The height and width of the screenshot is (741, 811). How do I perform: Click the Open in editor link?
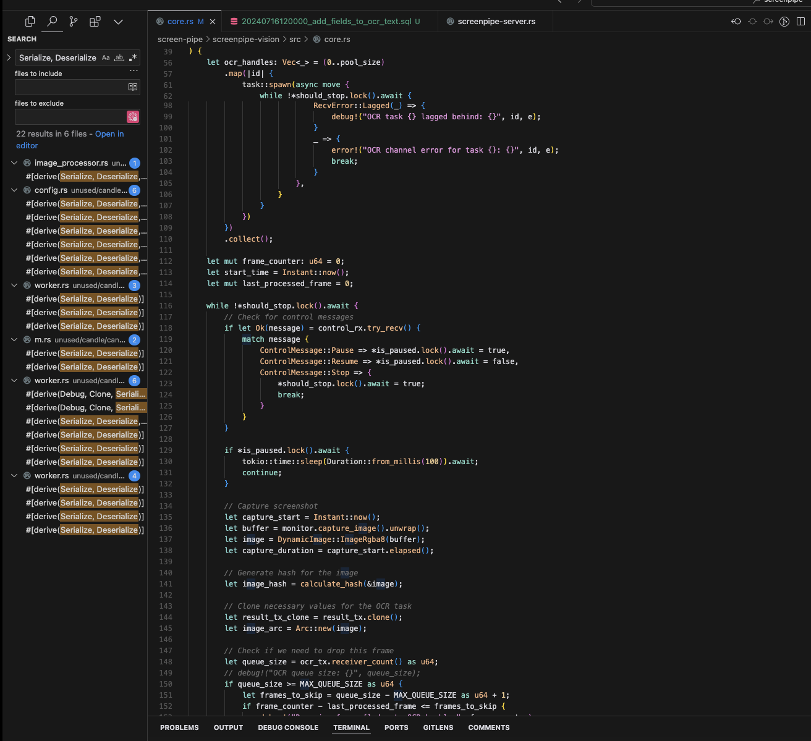[109, 134]
